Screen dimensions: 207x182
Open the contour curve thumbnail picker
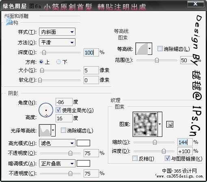point(144,49)
